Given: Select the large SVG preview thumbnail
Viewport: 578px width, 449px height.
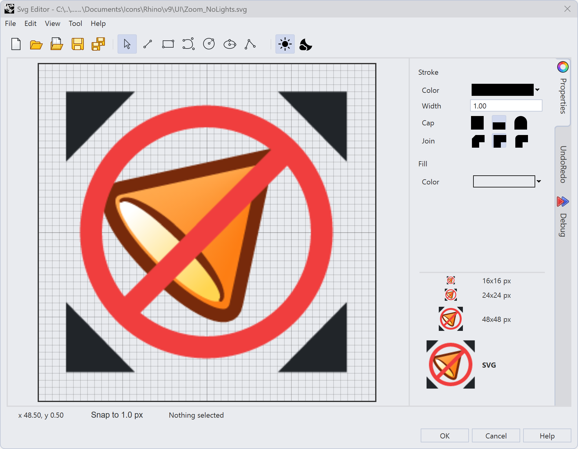Looking at the screenshot, I should pyautogui.click(x=451, y=365).
